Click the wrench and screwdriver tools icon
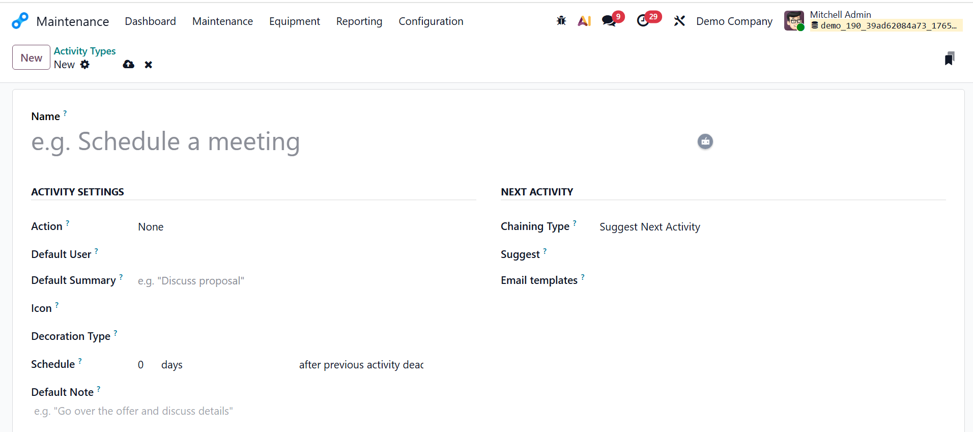 click(x=679, y=21)
